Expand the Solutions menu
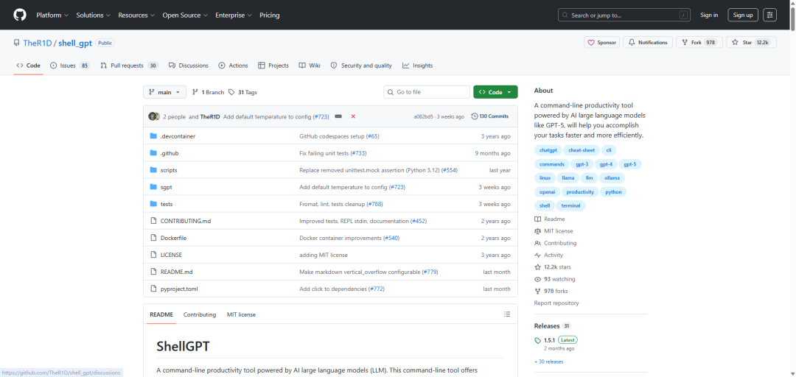Image resolution: width=796 pixels, height=377 pixels. tap(94, 15)
